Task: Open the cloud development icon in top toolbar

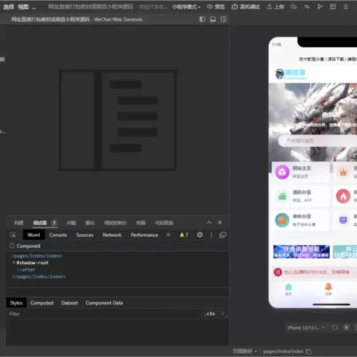Action: [294, 7]
